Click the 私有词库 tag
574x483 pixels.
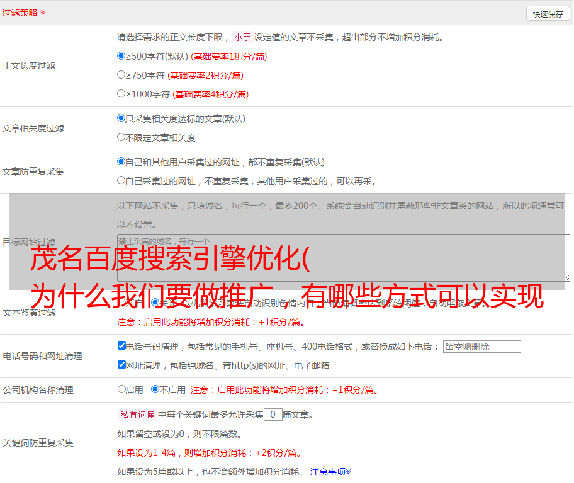coord(136,414)
